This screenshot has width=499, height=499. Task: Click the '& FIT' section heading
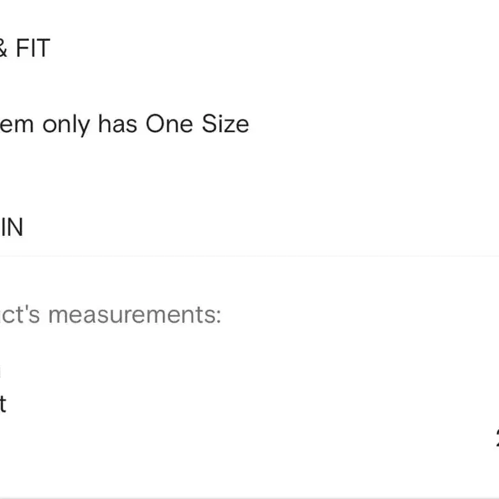point(24,49)
